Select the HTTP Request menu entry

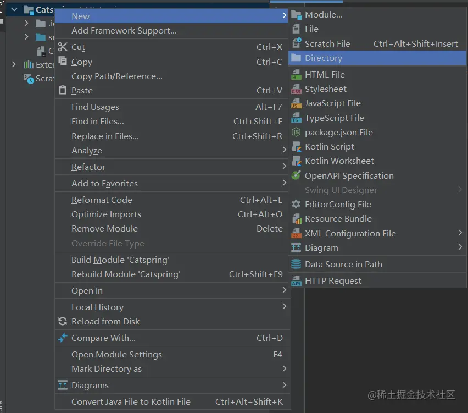[377, 280]
